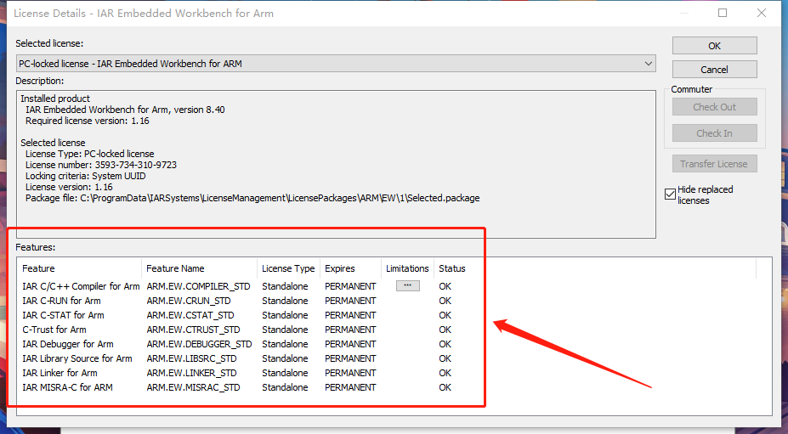
Task: Click feature name ARM.EW.CRUN_STD
Action: (189, 301)
